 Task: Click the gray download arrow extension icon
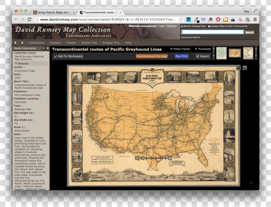pyautogui.click(x=240, y=20)
